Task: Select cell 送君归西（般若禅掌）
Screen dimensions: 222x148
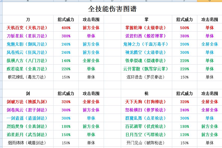Action: [x=147, y=36]
